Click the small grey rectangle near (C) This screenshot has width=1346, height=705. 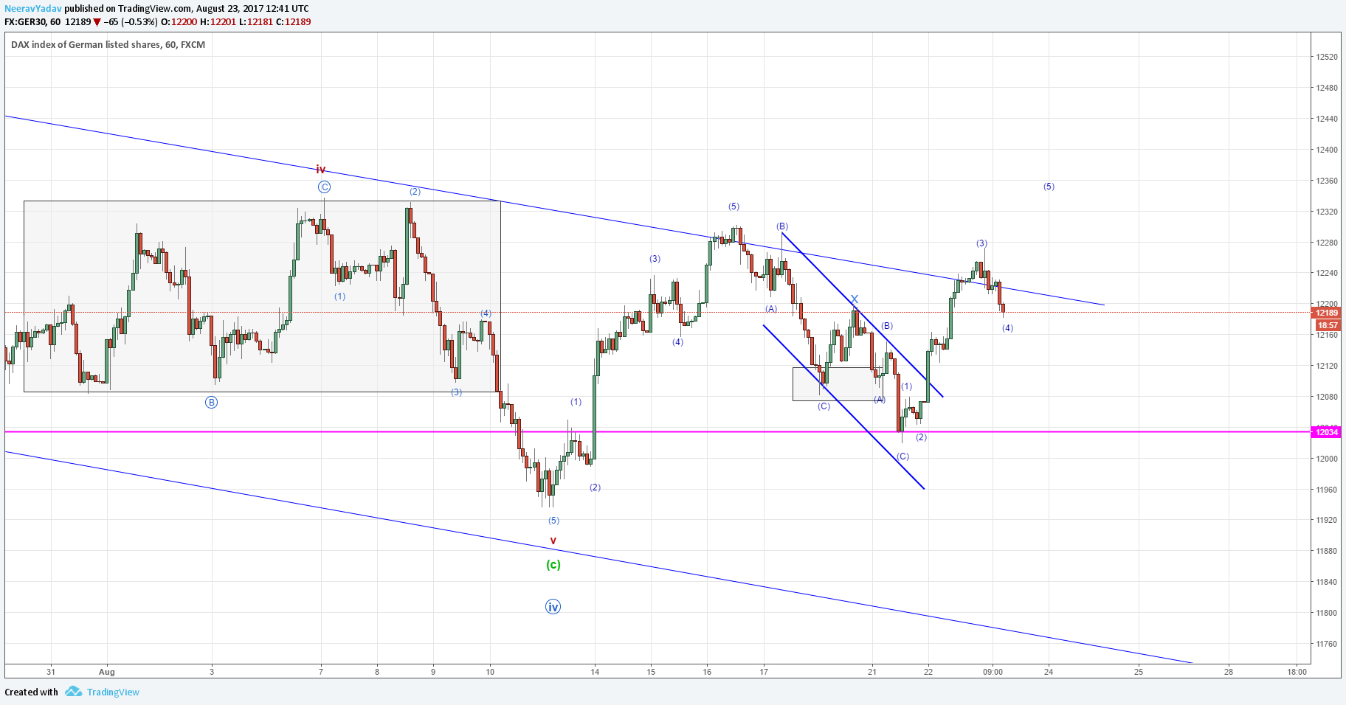[838, 384]
